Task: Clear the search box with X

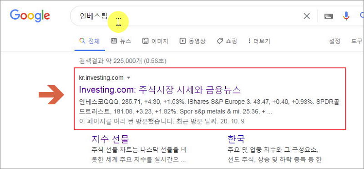Action: point(307,16)
